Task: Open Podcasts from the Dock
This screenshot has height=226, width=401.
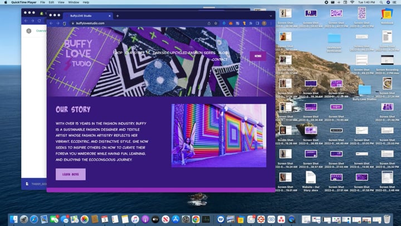Action: (x=145, y=219)
